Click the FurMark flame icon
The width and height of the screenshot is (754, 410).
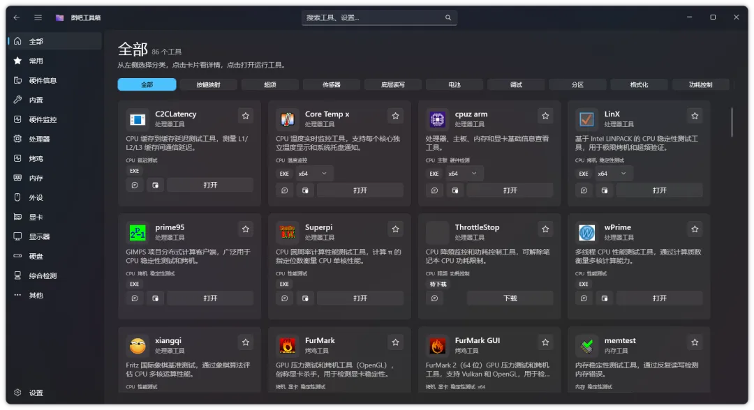[x=288, y=346]
